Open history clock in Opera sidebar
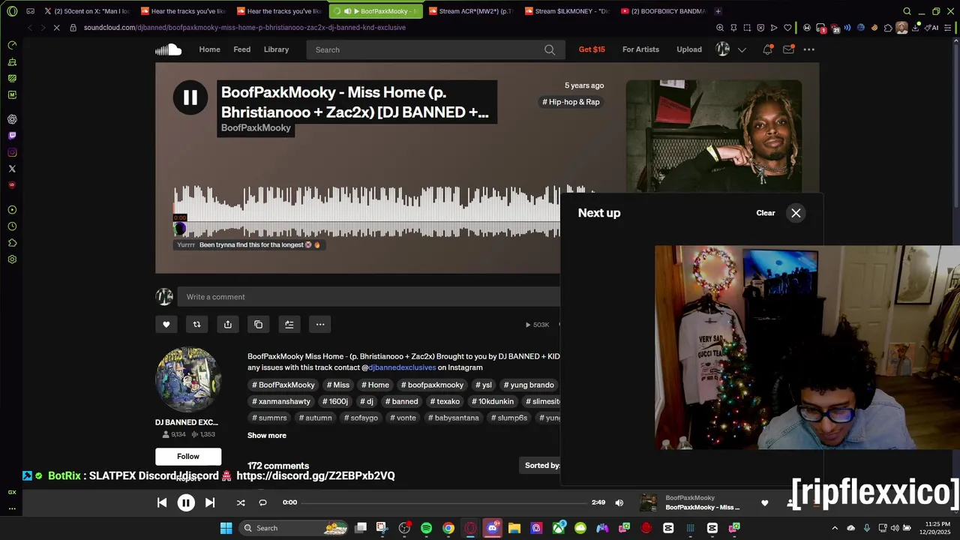Viewport: 960px width, 540px height. [x=12, y=226]
